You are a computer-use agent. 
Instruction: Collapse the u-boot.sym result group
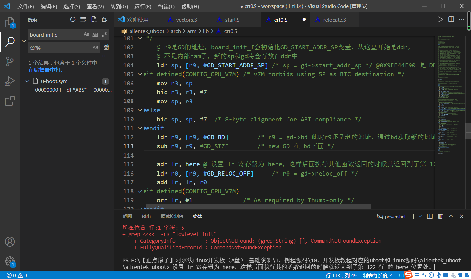pyautogui.click(x=27, y=81)
